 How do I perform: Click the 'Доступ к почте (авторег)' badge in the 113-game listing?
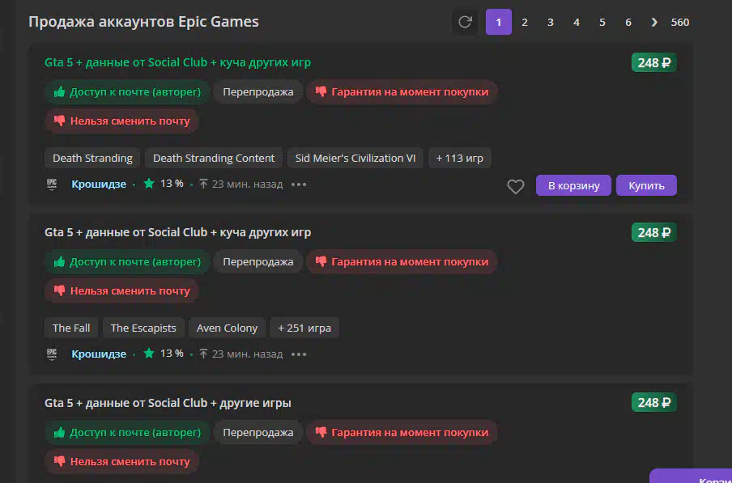127,92
